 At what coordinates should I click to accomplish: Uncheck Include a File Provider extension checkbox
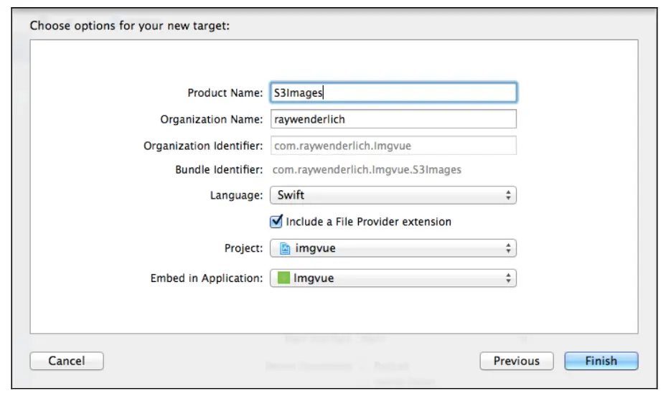tap(276, 221)
